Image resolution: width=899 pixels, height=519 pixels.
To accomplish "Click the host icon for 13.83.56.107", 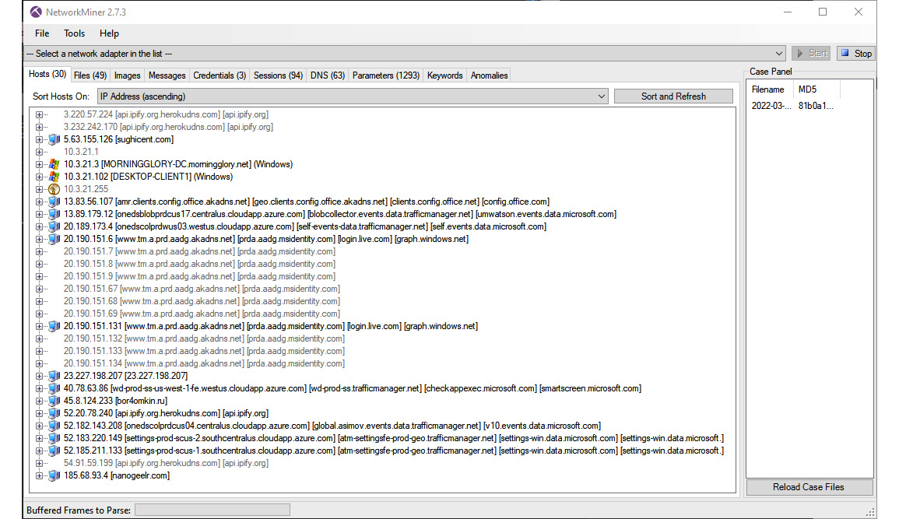I will pyautogui.click(x=54, y=202).
